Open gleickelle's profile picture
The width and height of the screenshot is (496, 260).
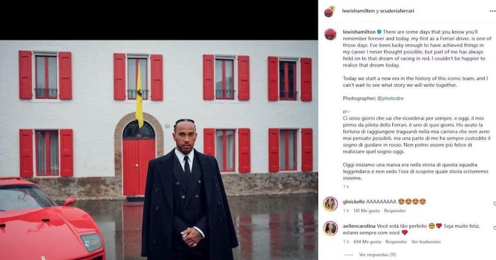pyautogui.click(x=330, y=204)
